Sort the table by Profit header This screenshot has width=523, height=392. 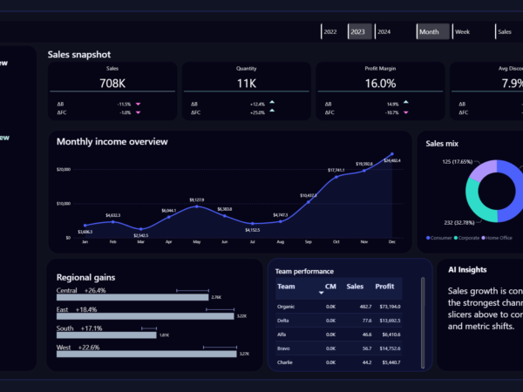(x=384, y=287)
